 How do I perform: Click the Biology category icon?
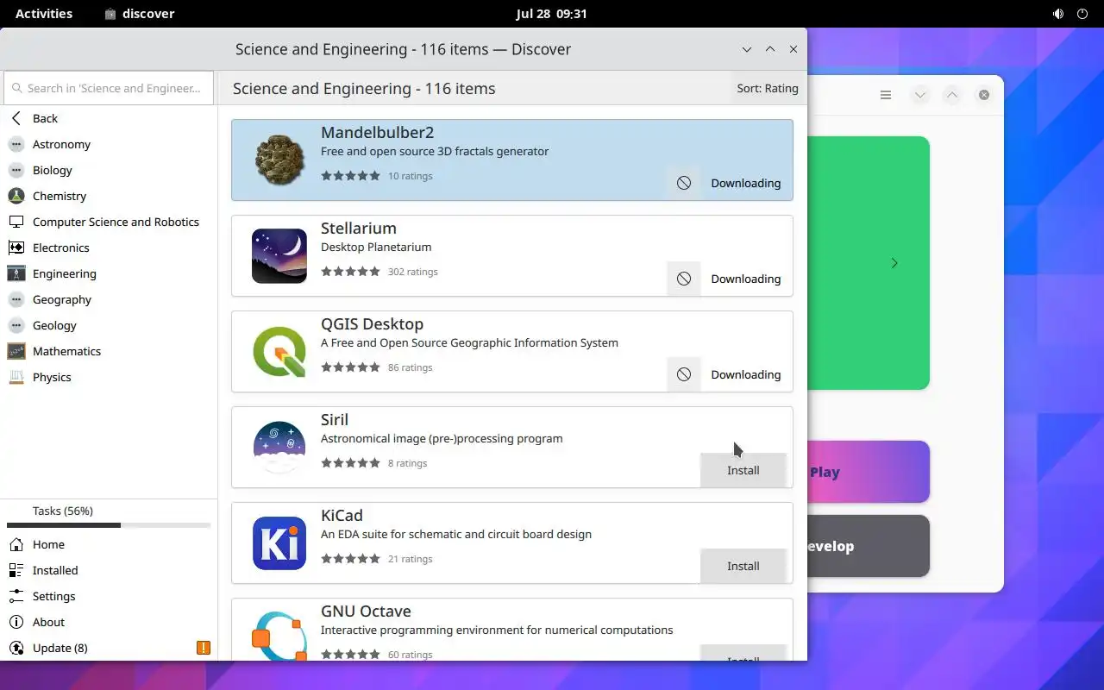pos(16,170)
